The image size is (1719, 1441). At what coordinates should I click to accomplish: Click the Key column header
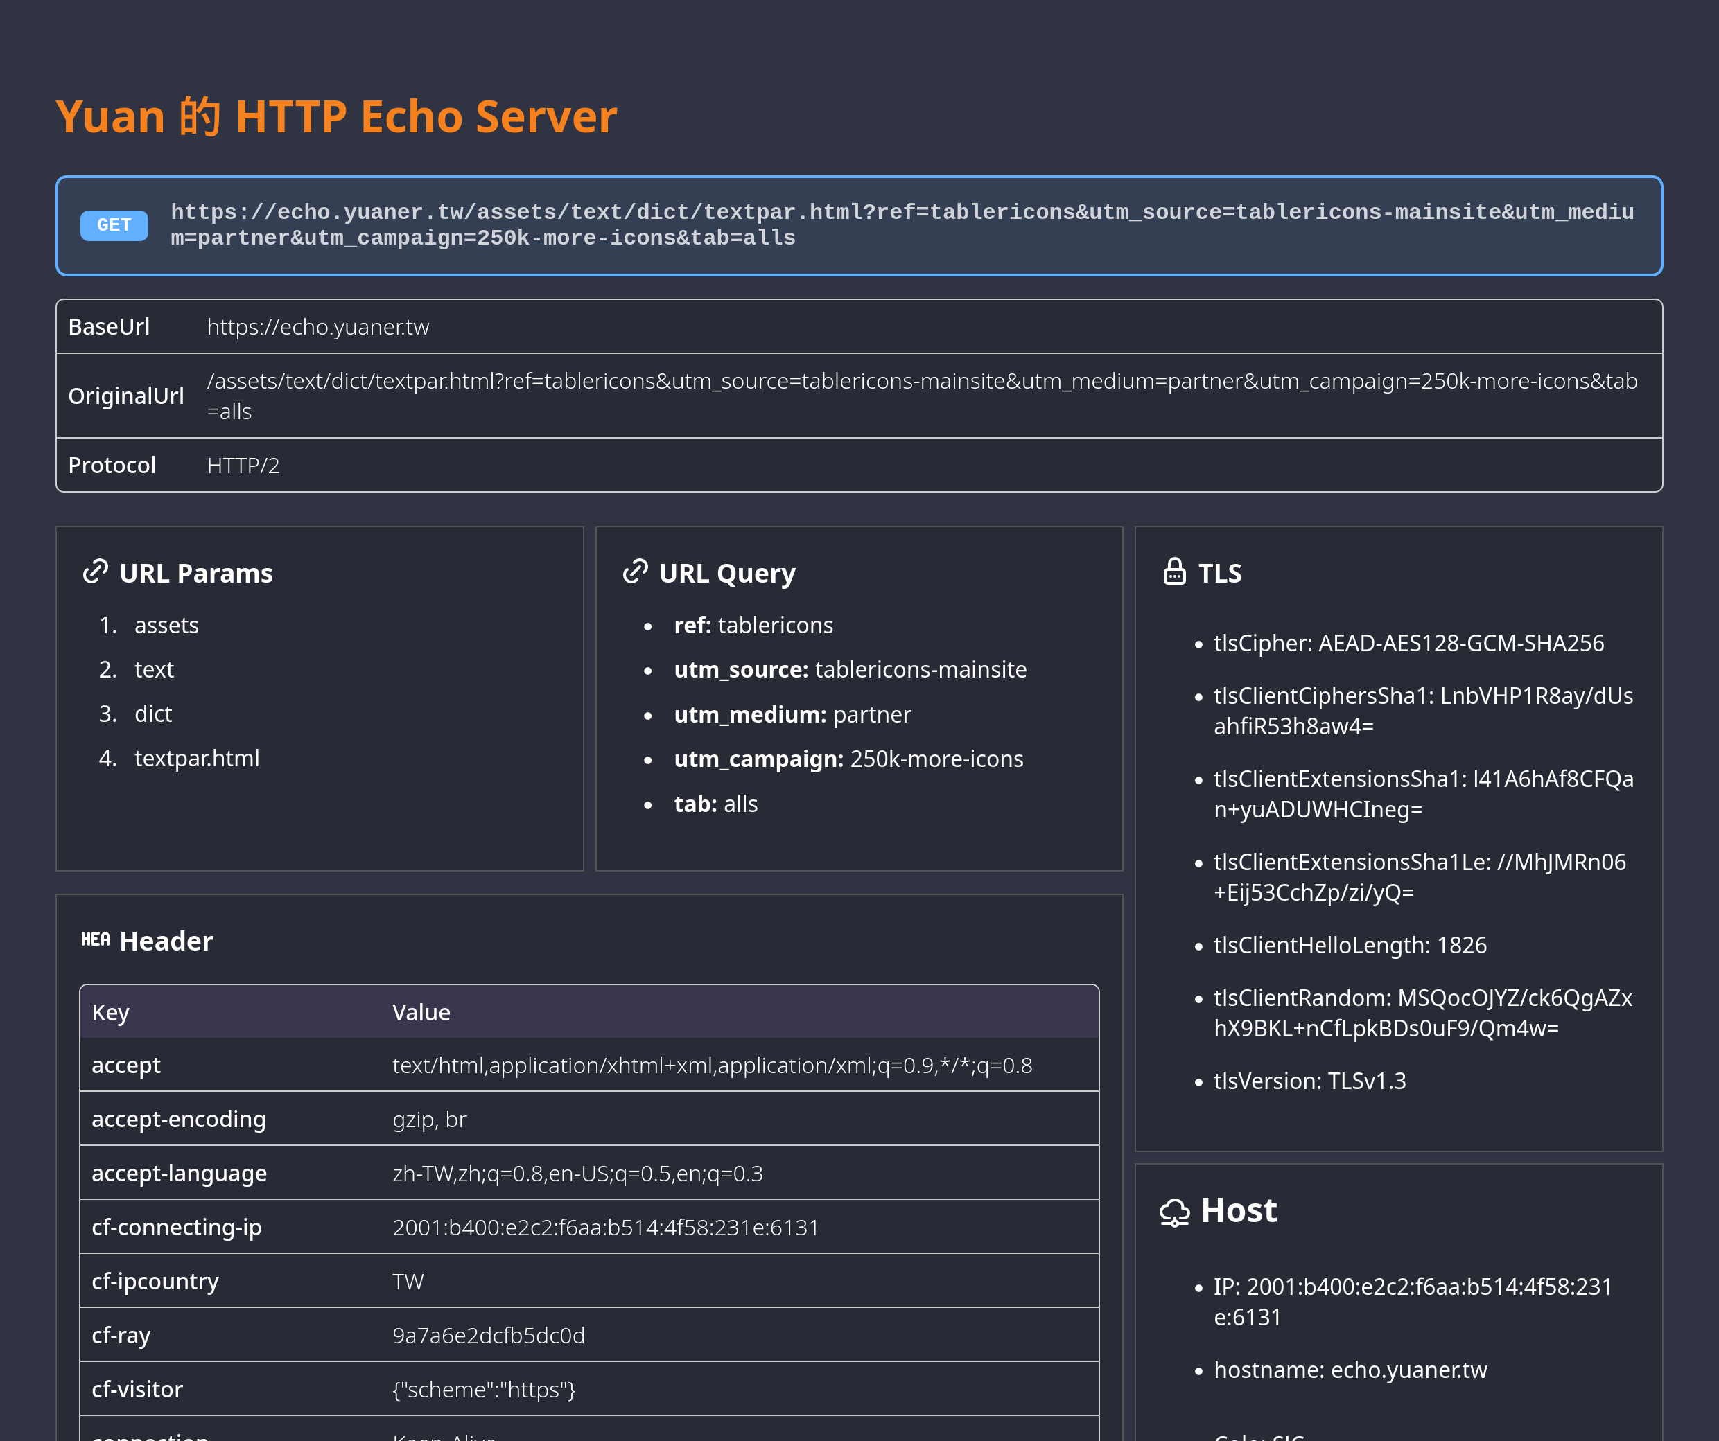pos(110,1012)
